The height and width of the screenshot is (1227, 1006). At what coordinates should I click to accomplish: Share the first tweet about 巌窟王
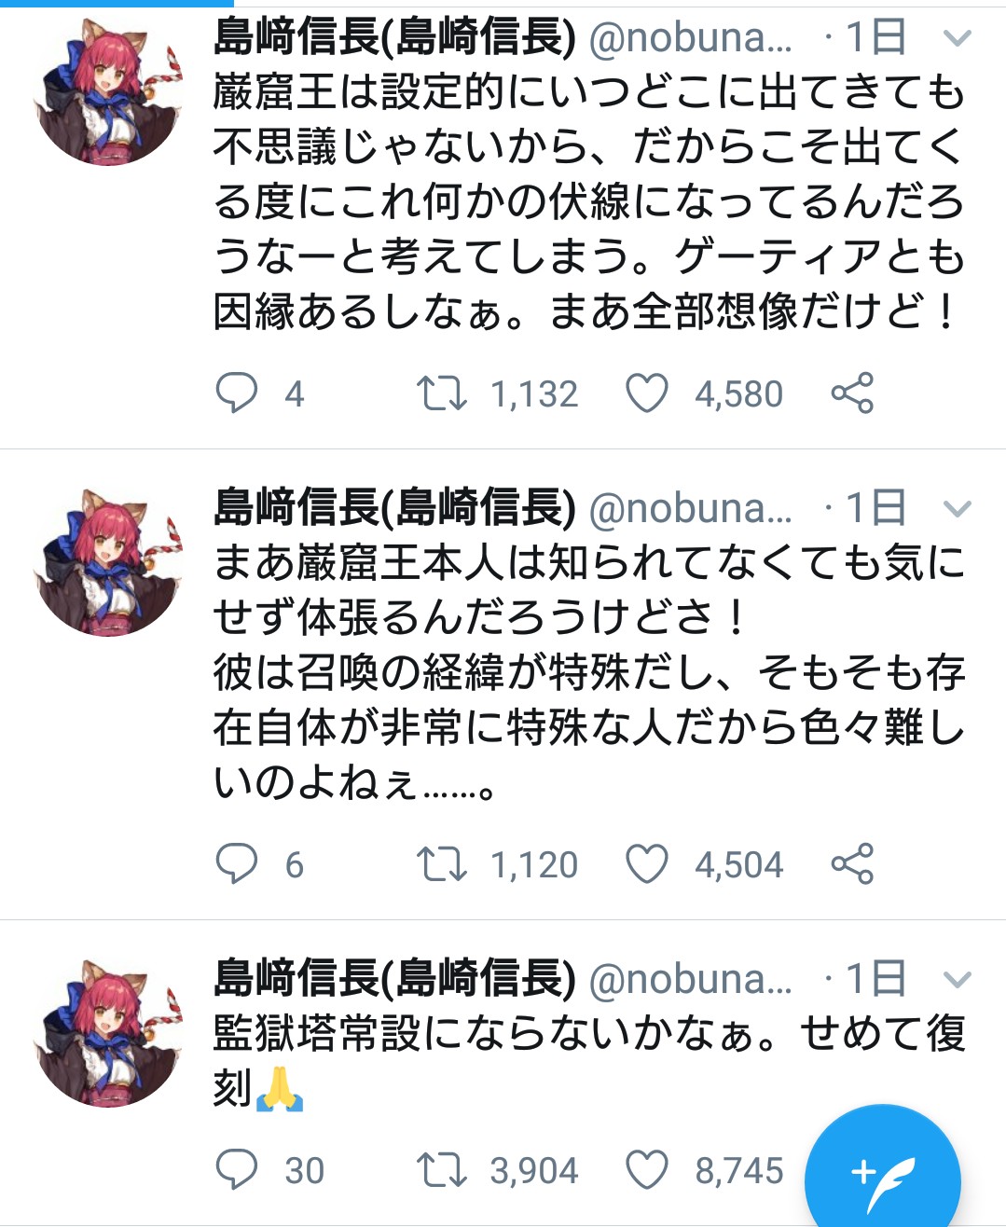[852, 393]
